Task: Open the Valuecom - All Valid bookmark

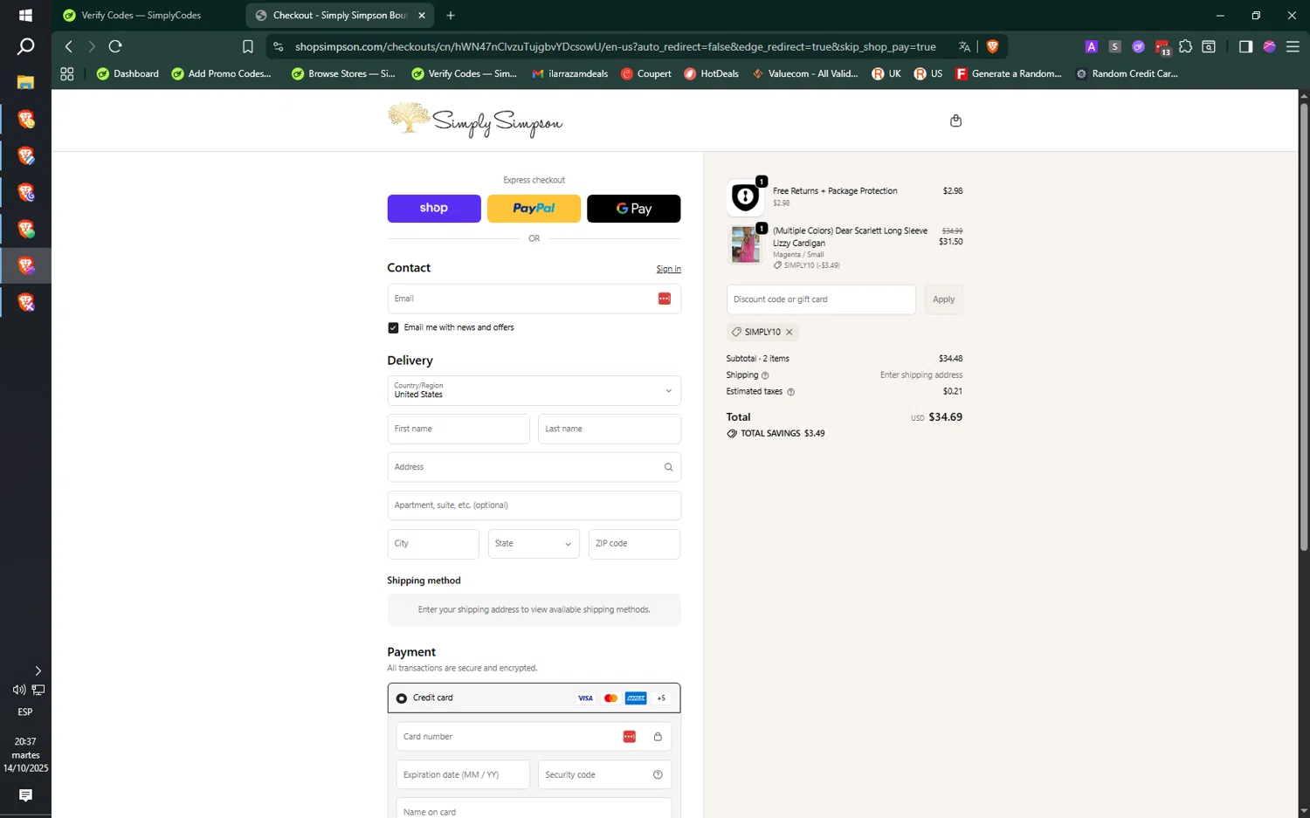Action: pos(805,74)
